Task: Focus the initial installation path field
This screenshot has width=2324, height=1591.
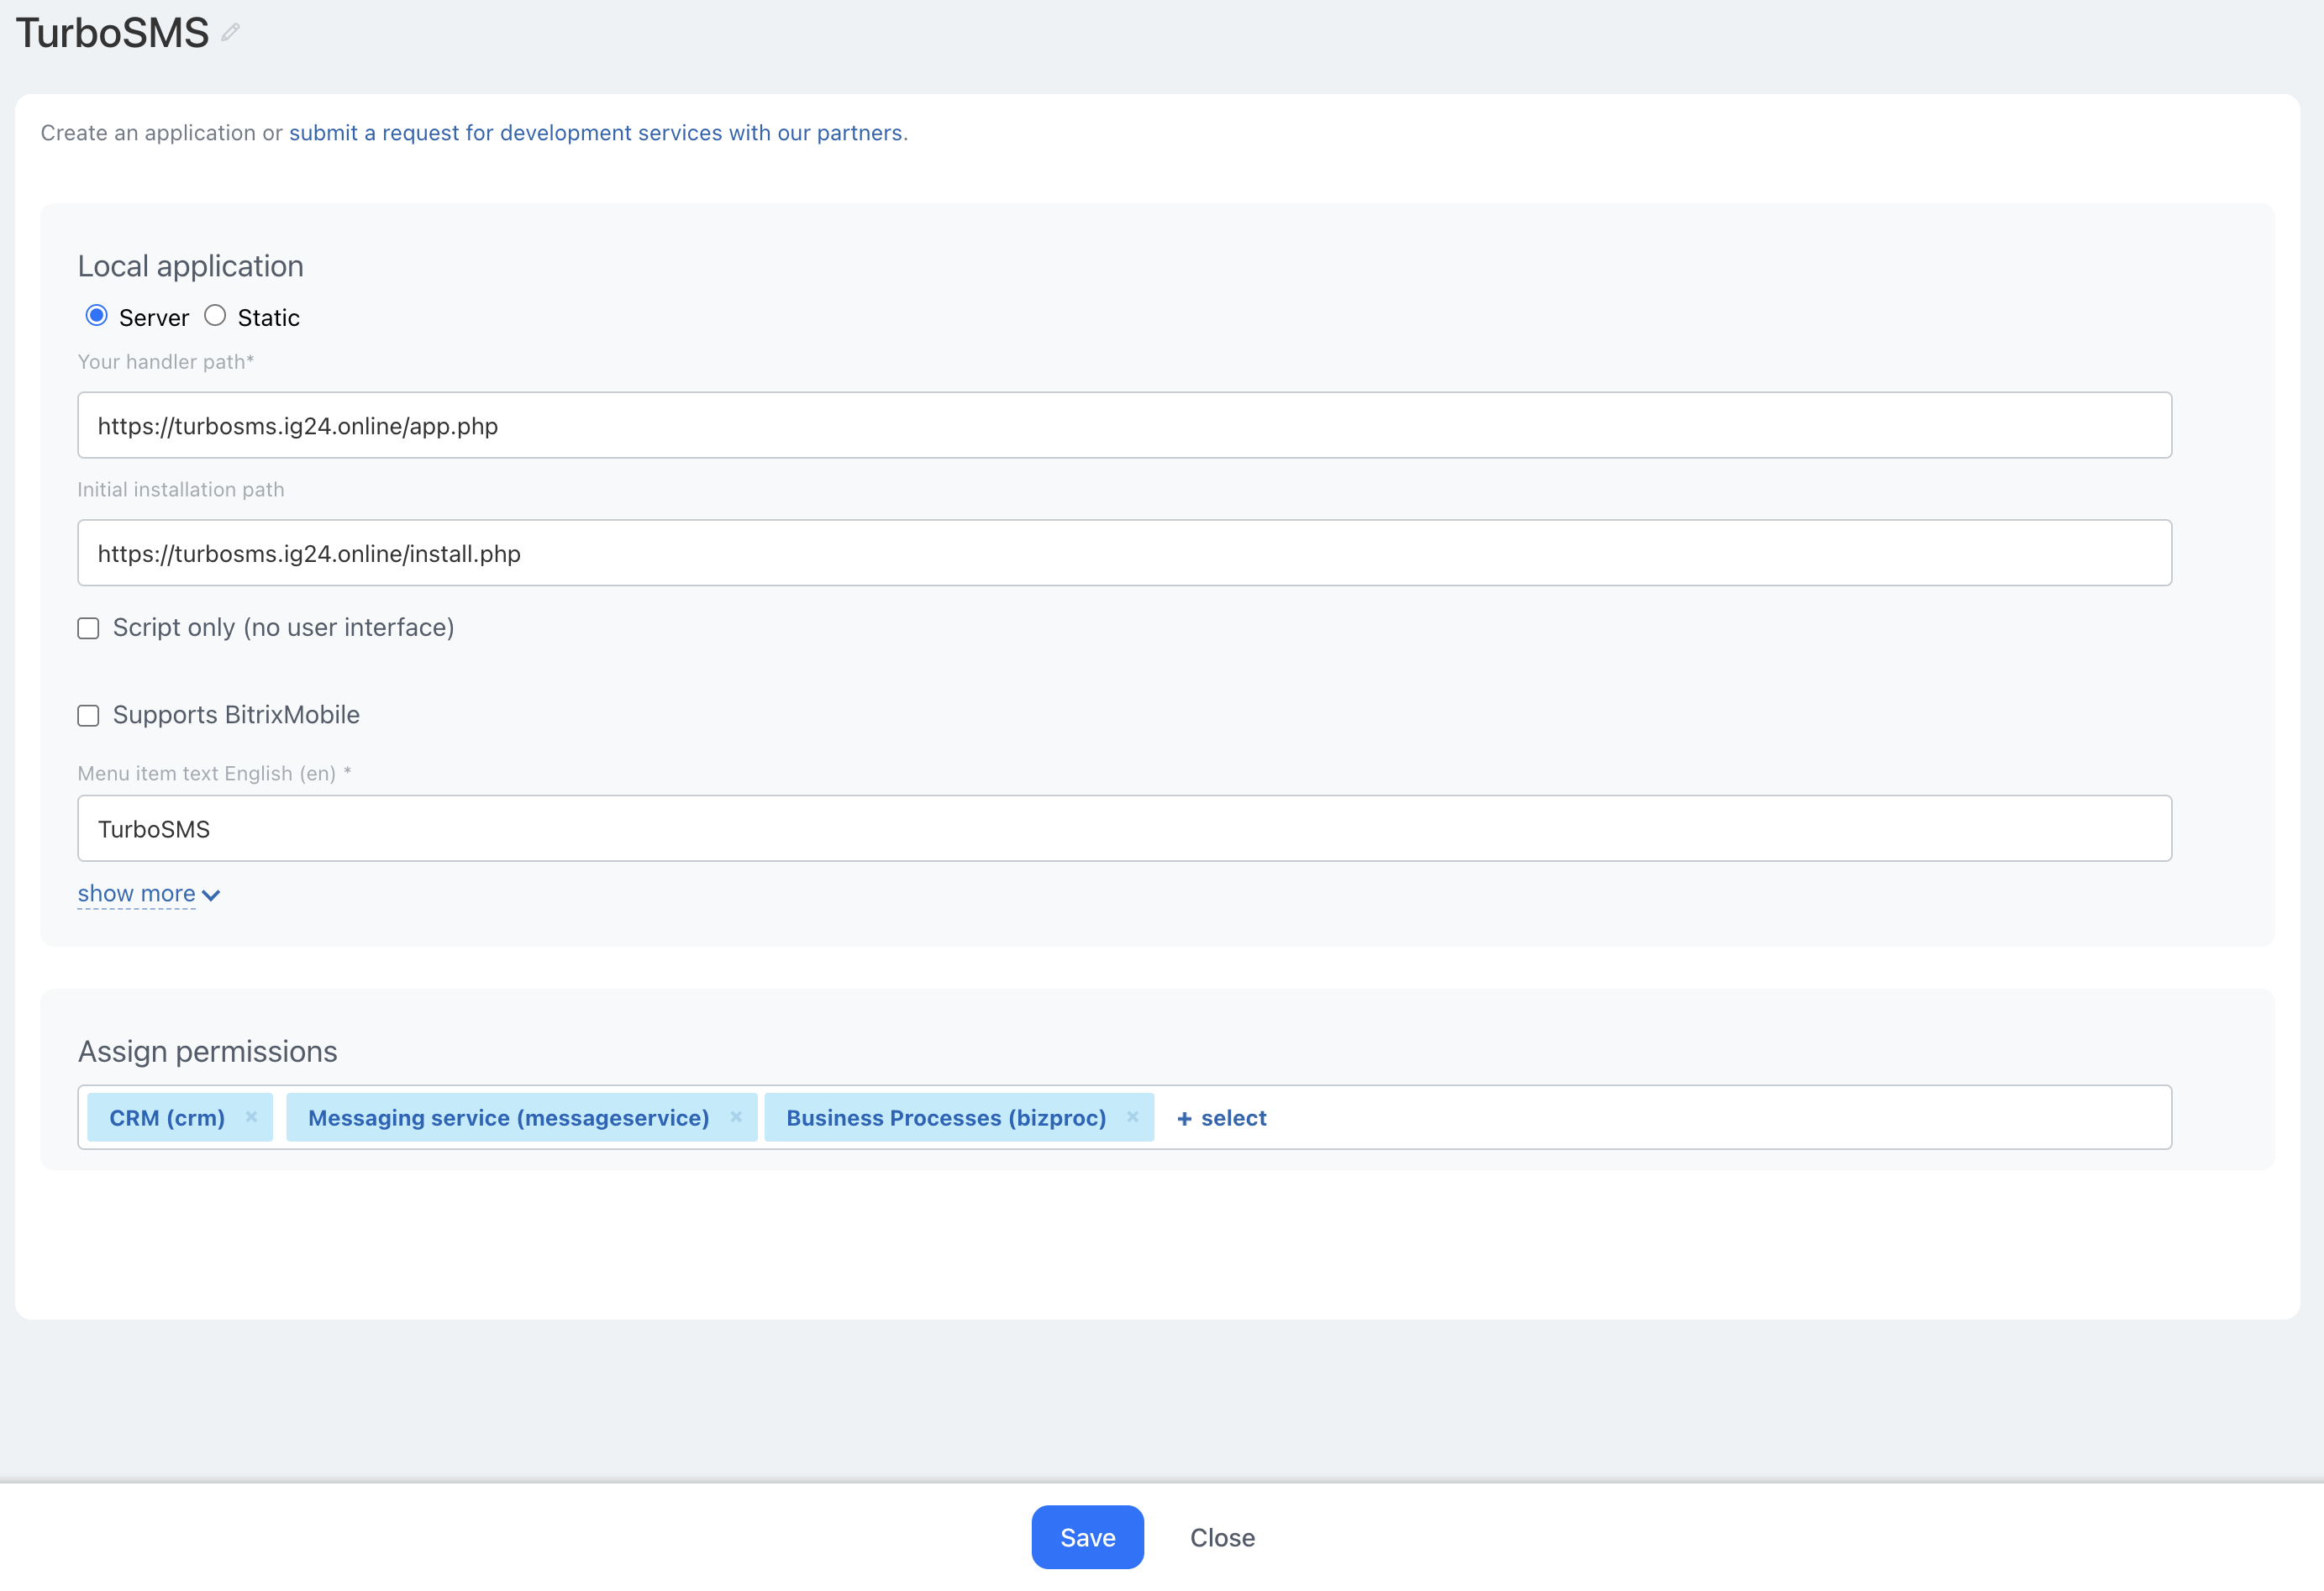Action: [1124, 553]
